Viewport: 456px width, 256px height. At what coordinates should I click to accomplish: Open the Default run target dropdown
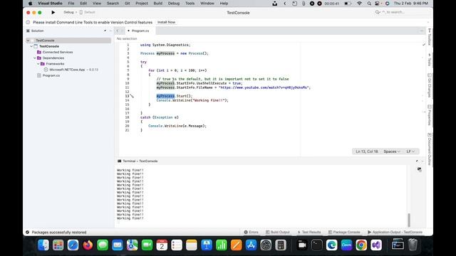click(88, 12)
